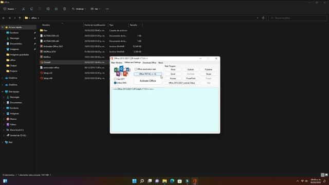329x185 pixels.
Task: Open Task View on the taskbar
Action: pyautogui.click(x=150, y=181)
